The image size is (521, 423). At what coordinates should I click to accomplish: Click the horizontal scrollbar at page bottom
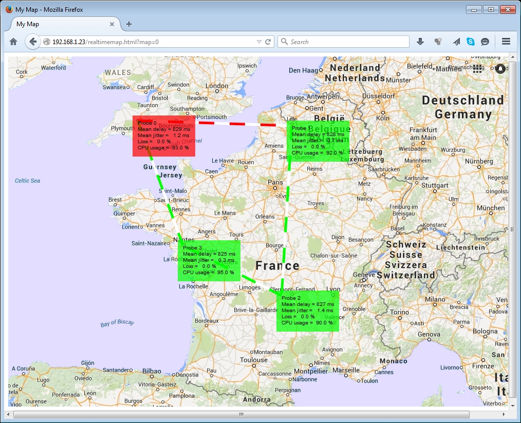click(x=241, y=414)
